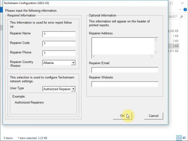Focus the Repairer Website input field

[125, 84]
